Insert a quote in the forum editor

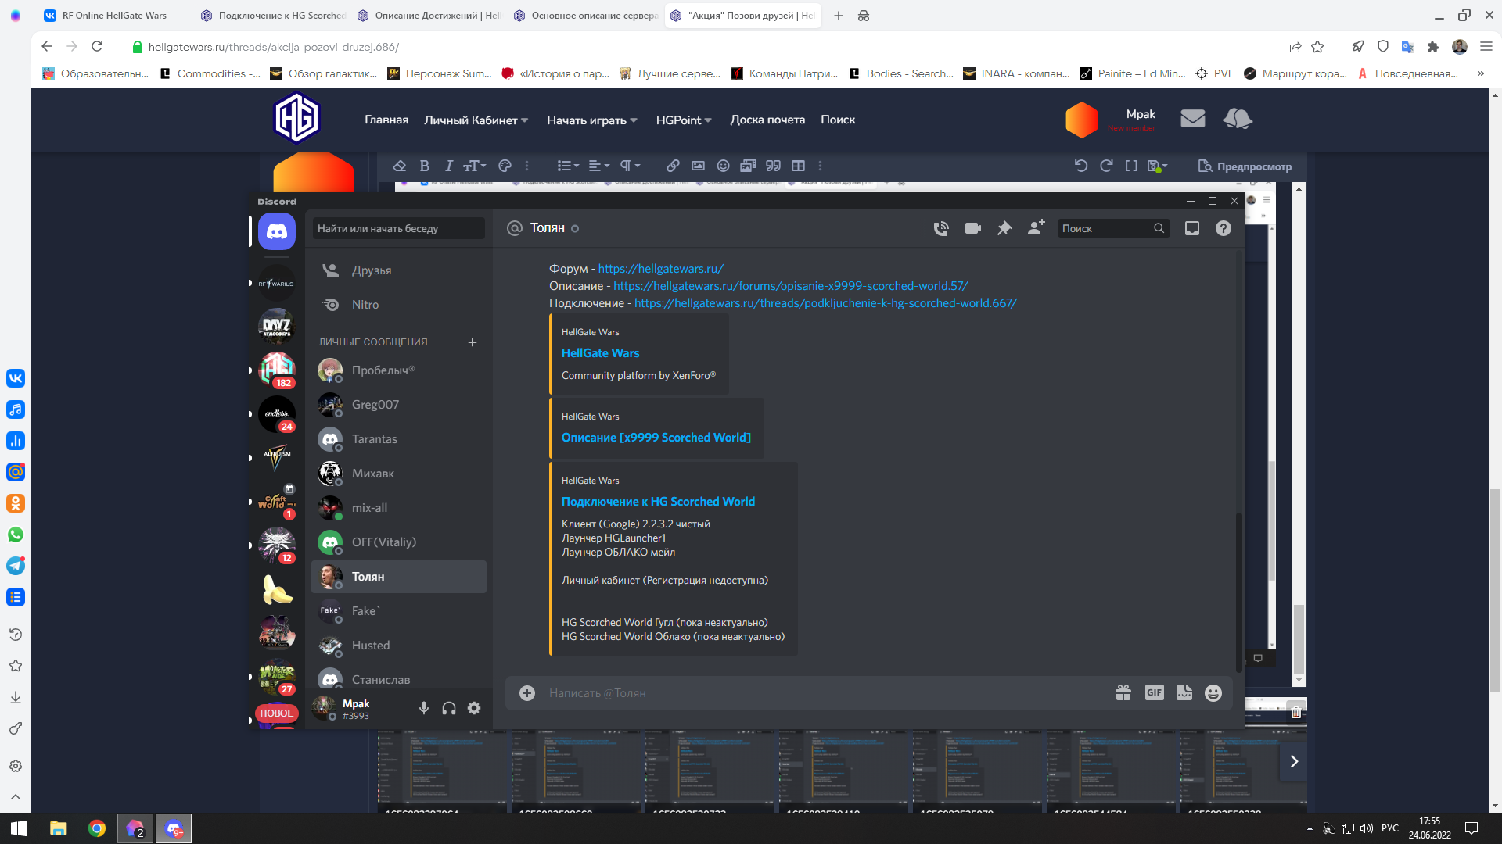click(774, 166)
